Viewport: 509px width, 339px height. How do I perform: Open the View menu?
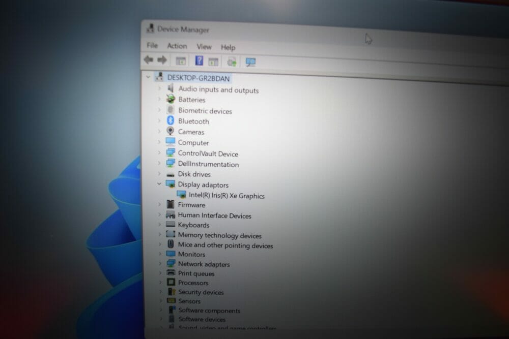204,47
